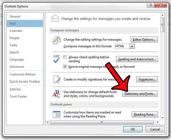Open Spelling and Autocorrect settings
This screenshot has width=171, height=140.
point(137,59)
